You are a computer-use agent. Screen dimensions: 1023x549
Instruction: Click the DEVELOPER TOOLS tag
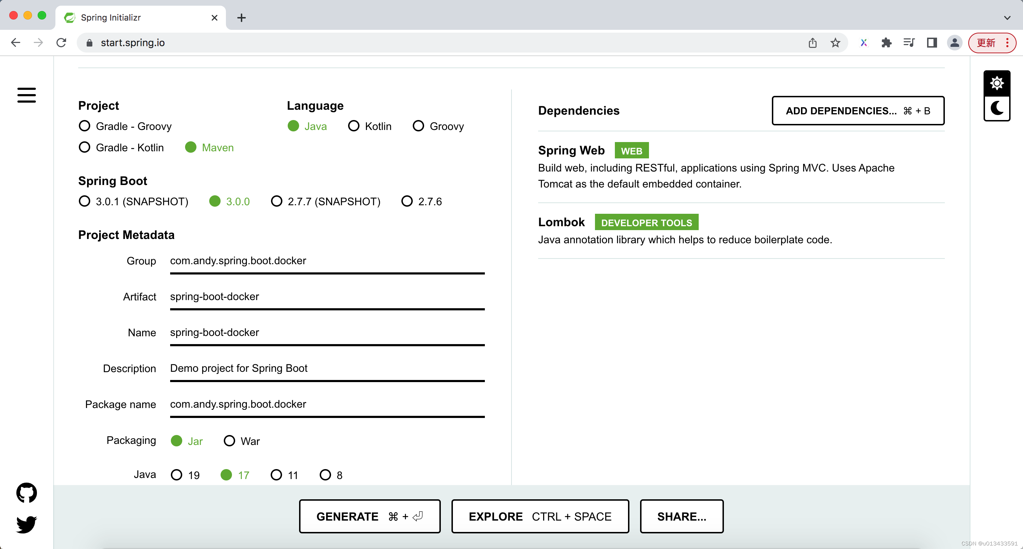646,223
